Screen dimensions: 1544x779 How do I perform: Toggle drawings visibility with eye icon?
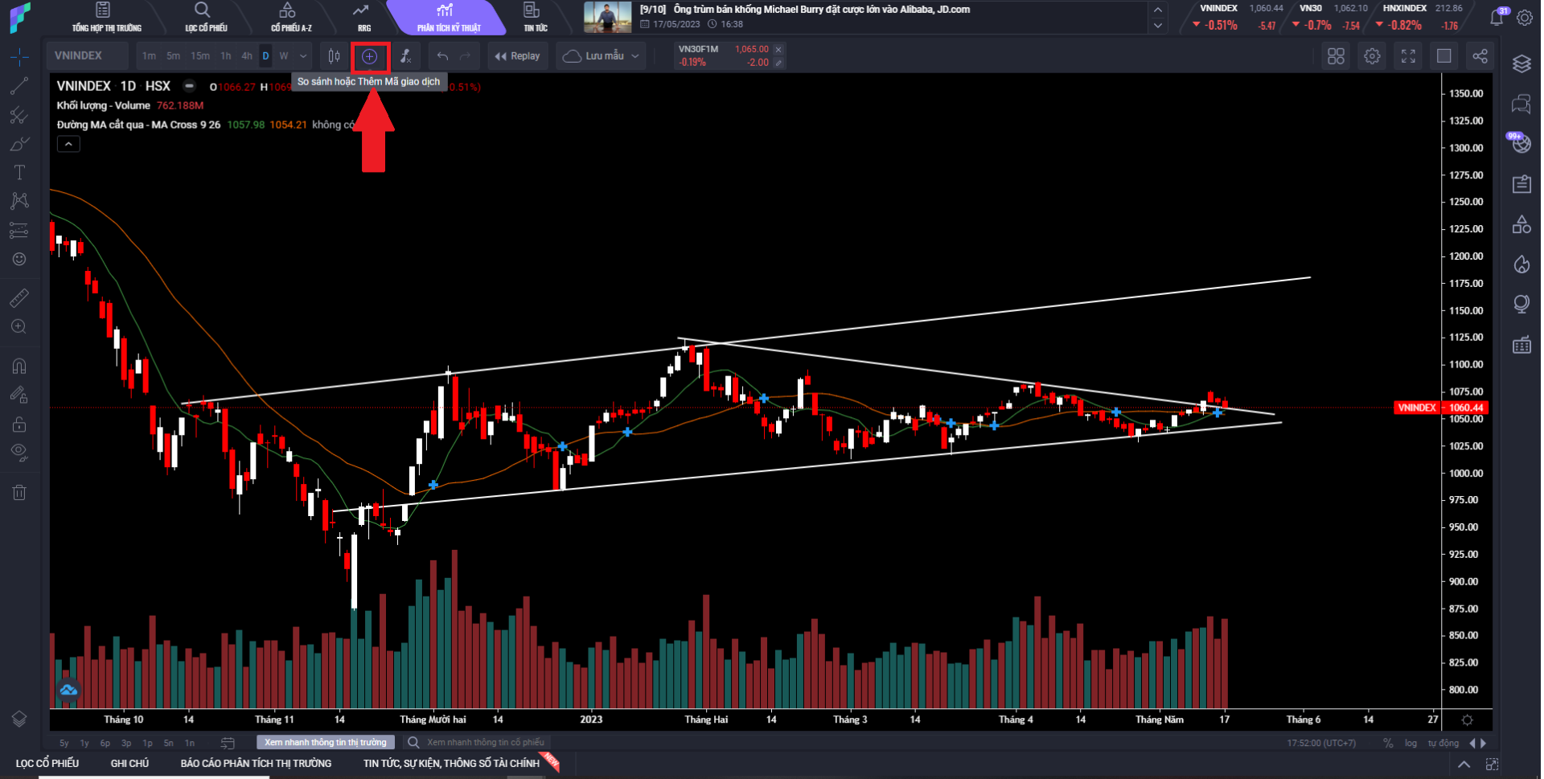coord(19,452)
